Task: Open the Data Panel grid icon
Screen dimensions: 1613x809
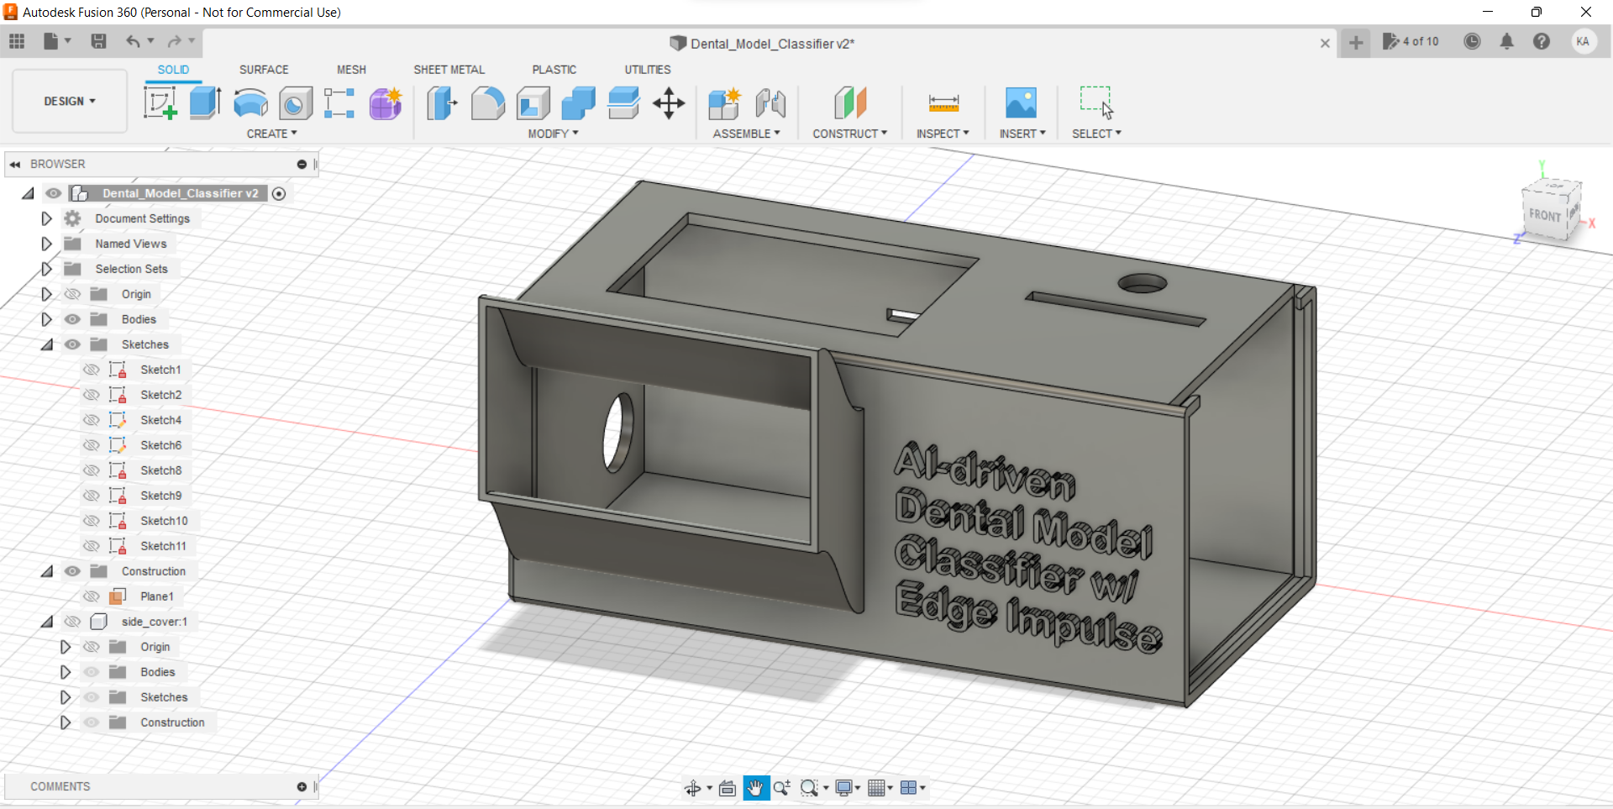Action: point(17,41)
